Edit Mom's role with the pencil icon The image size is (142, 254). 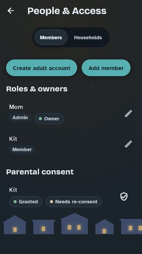pyautogui.click(x=128, y=113)
